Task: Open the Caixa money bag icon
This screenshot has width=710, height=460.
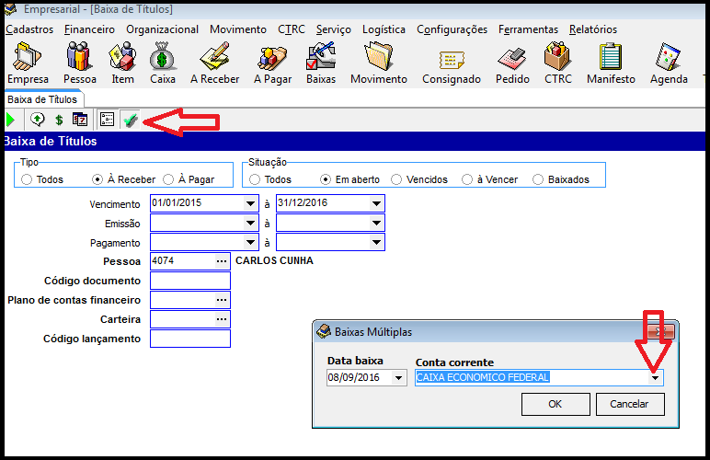Action: [163, 62]
